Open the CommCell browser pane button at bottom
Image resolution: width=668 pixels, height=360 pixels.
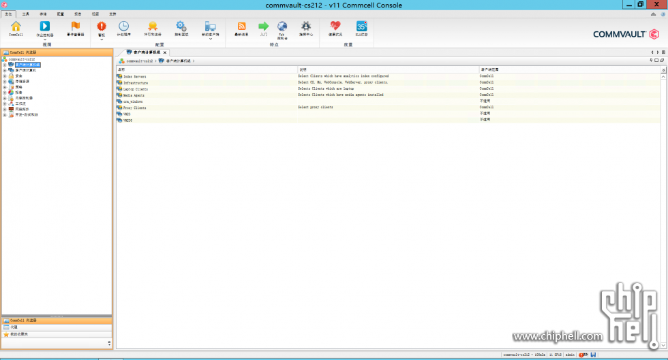57,321
